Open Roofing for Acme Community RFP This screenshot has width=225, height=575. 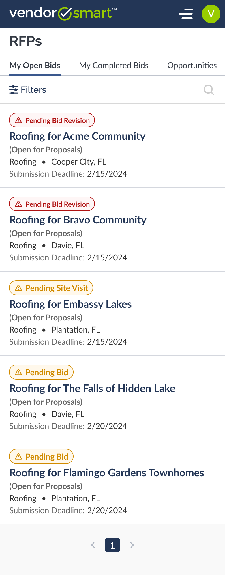(x=77, y=136)
